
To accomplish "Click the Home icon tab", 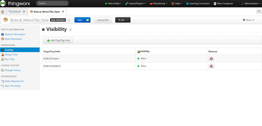I will pyautogui.click(x=3, y=12).
